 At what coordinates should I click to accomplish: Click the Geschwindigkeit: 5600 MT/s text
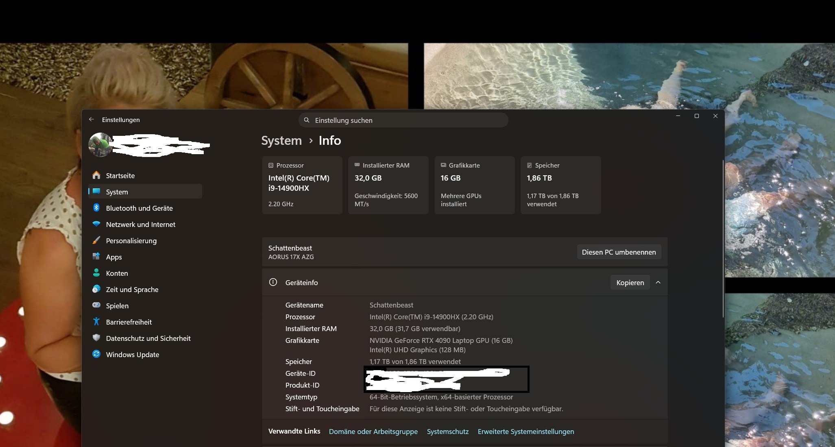click(386, 200)
